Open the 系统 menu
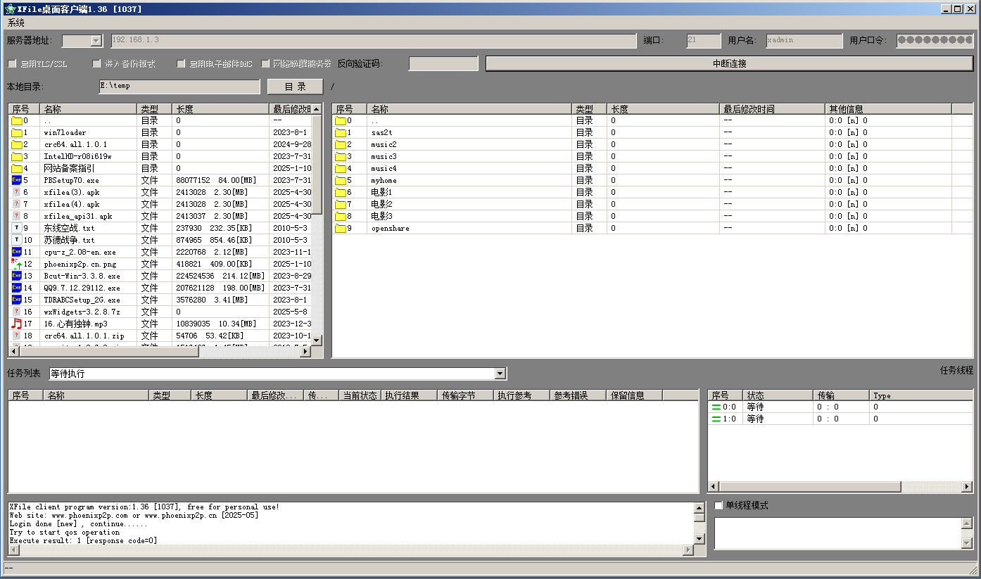The image size is (981, 579). pos(15,23)
